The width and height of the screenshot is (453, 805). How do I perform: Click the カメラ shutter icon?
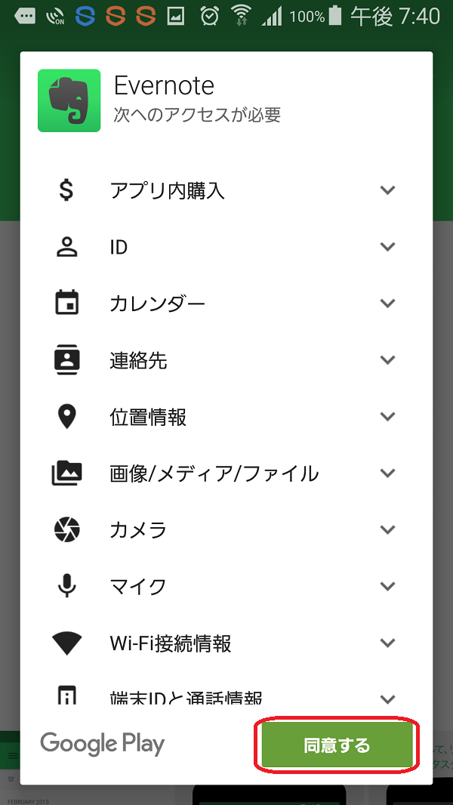(66, 529)
